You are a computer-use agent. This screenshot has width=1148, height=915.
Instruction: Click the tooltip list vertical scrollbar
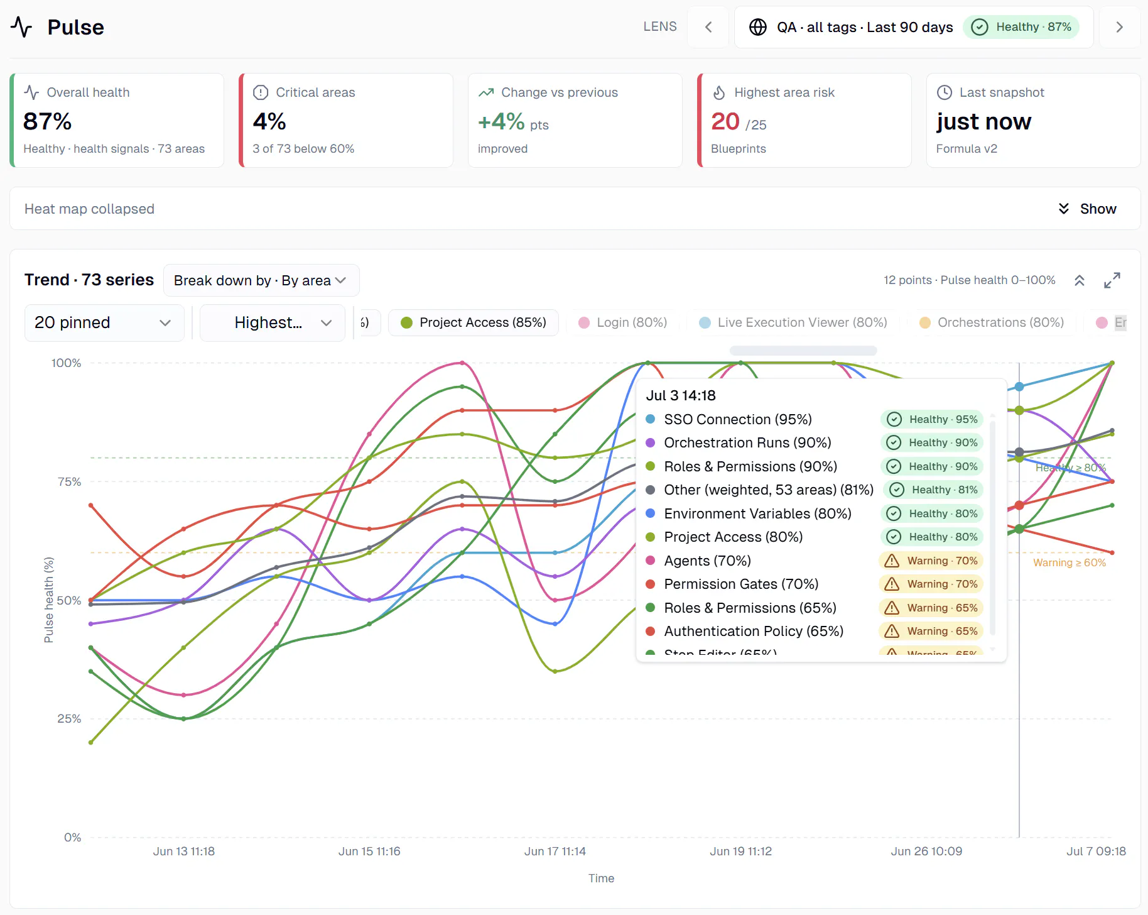(x=993, y=528)
